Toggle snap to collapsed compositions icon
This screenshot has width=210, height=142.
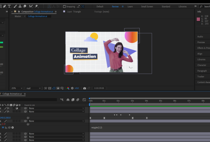83,6
